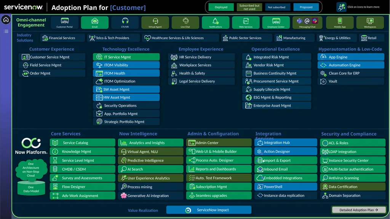
Task: Click the AI Search magnifier icon
Action: pos(124,169)
